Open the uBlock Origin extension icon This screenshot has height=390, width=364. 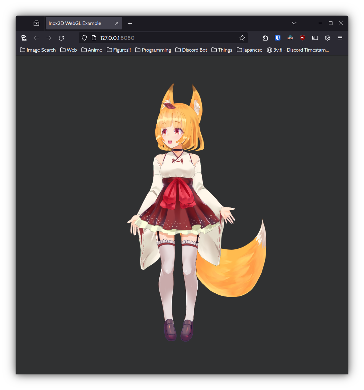pyautogui.click(x=303, y=38)
